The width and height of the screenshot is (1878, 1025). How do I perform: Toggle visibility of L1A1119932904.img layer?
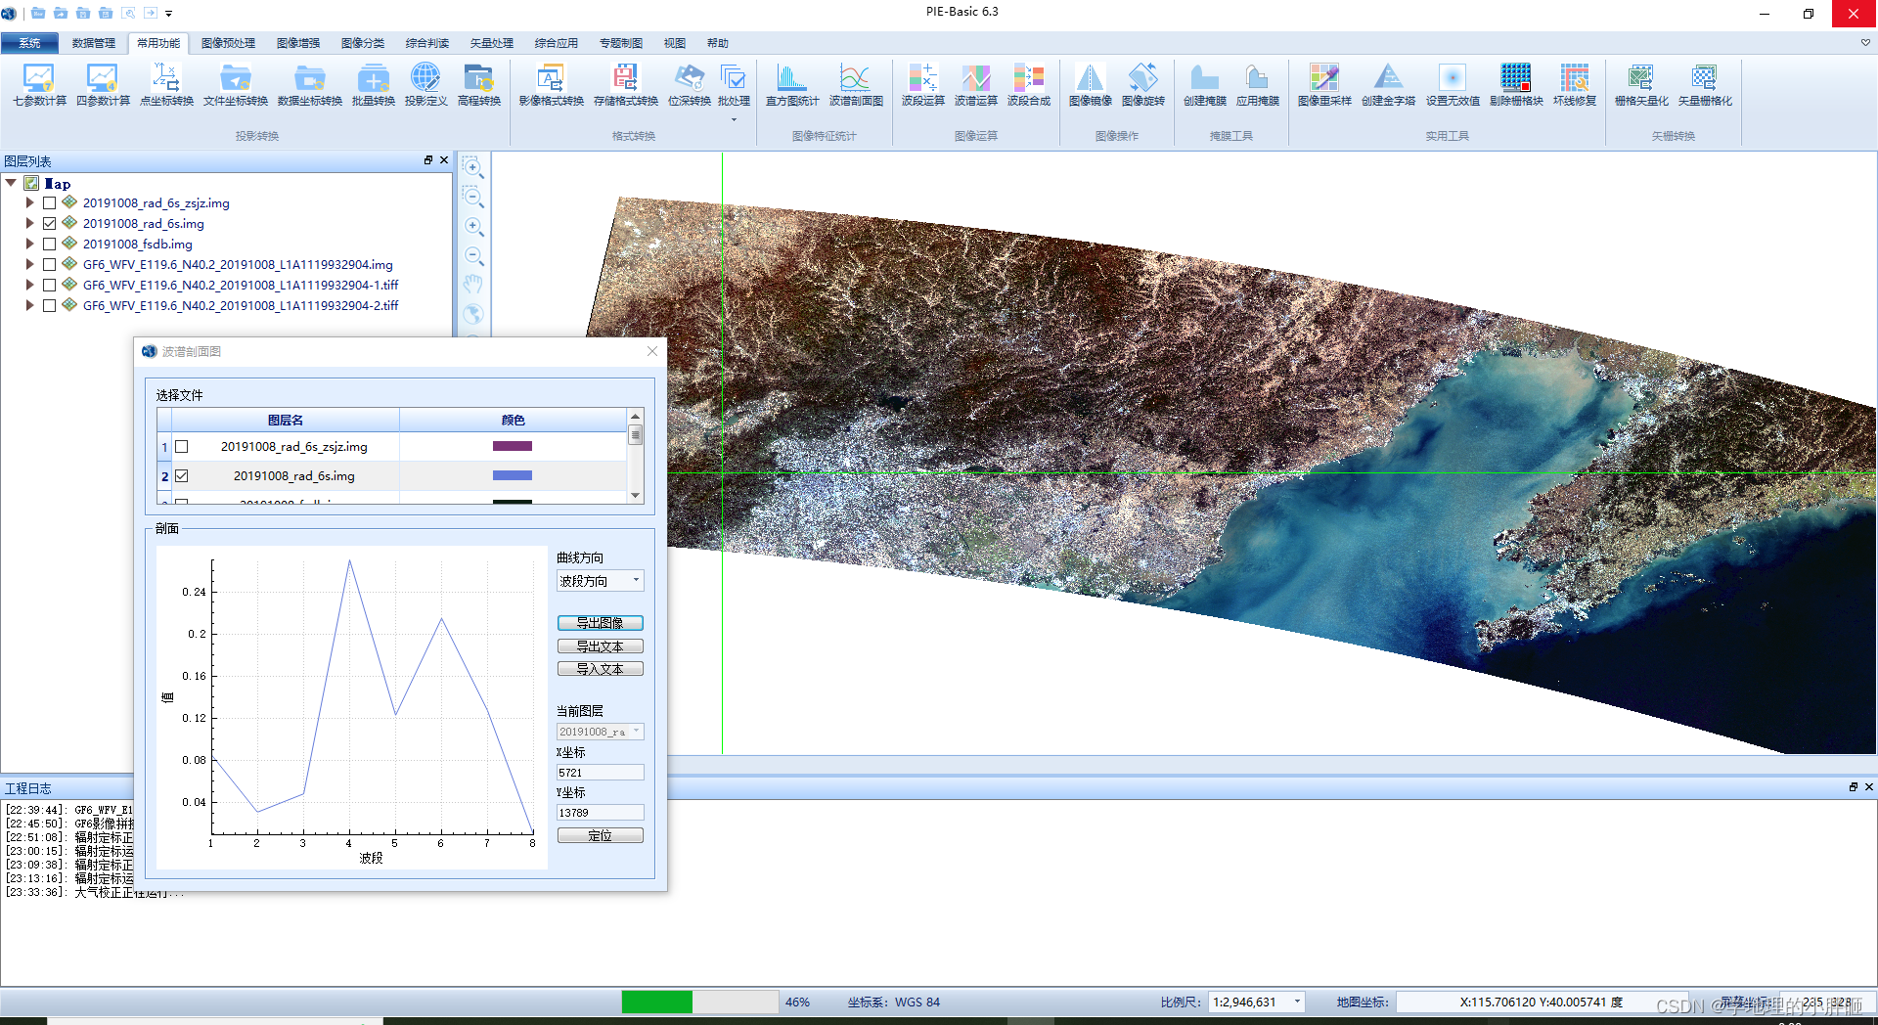[x=49, y=265]
